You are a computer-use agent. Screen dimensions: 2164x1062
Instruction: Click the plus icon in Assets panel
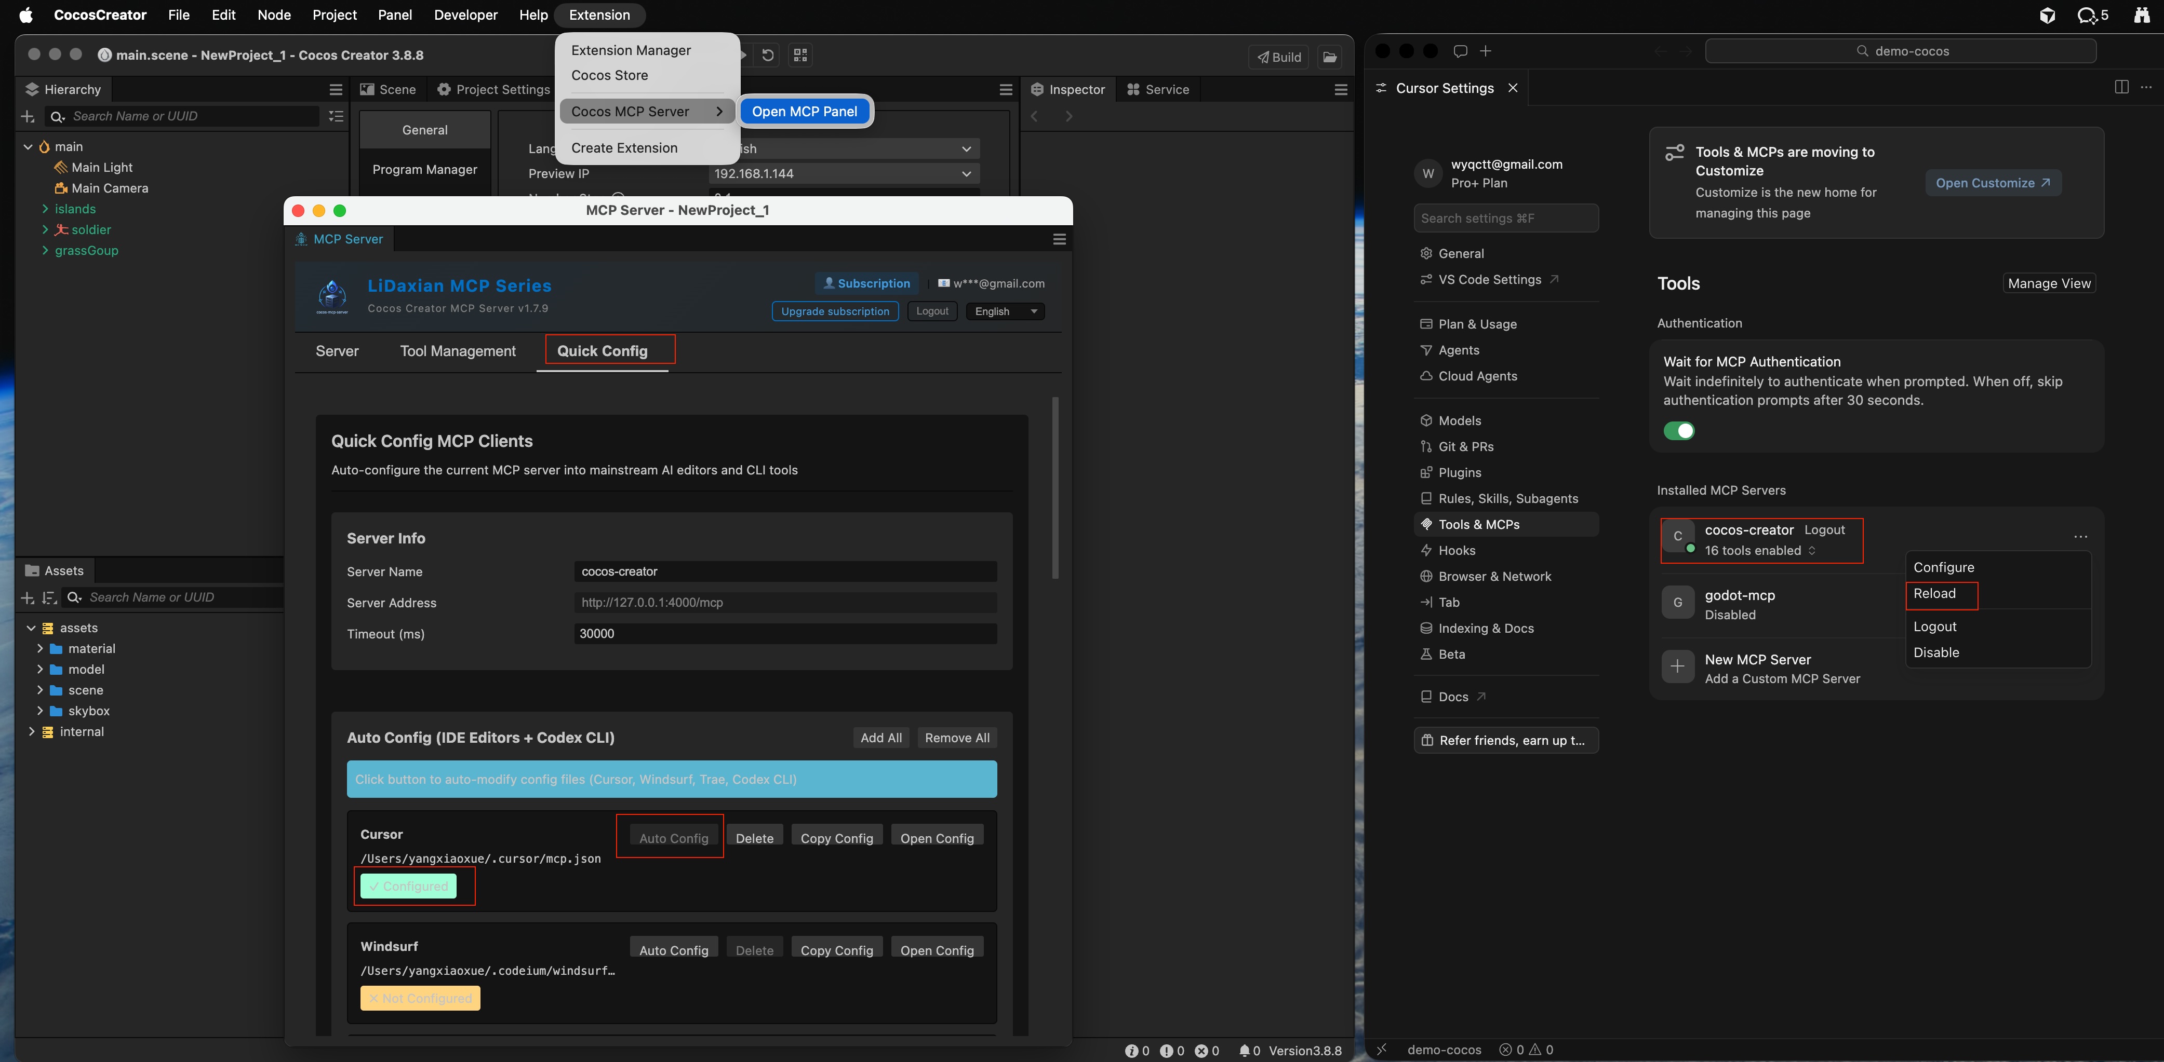click(28, 598)
